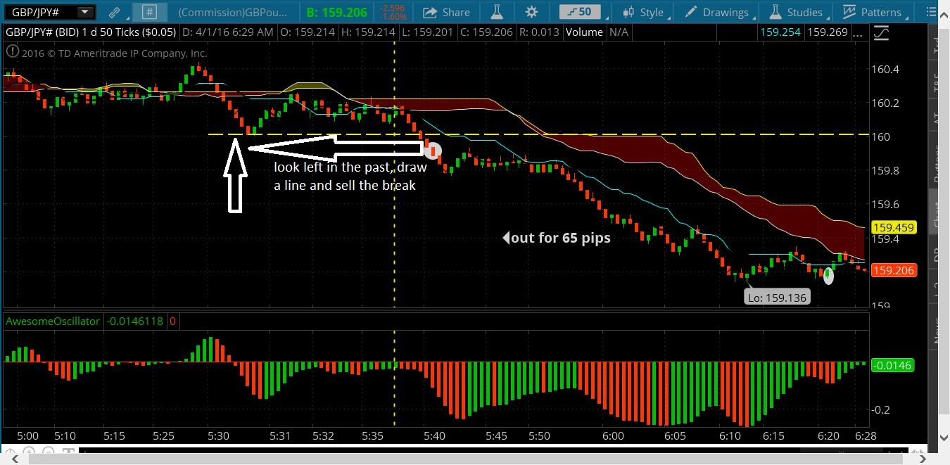Open Edit Studies flask icon
The width and height of the screenshot is (950, 465).
[497, 12]
